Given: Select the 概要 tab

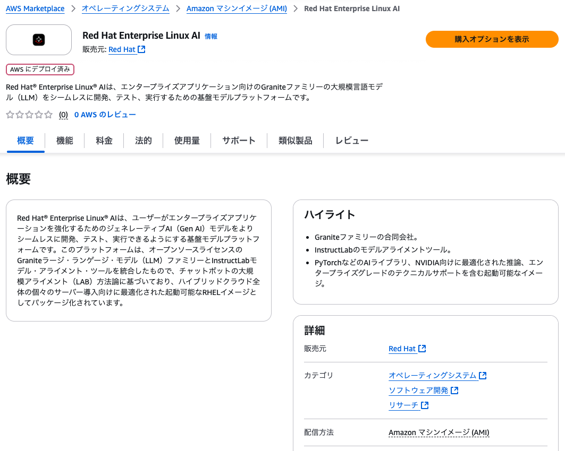Looking at the screenshot, I should (x=25, y=141).
